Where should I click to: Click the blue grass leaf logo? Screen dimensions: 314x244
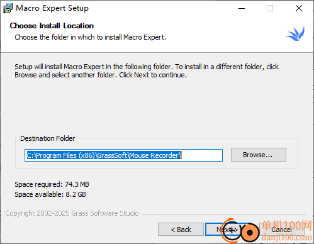(296, 33)
